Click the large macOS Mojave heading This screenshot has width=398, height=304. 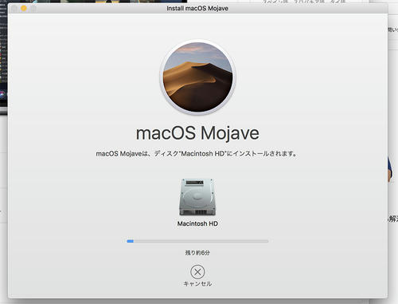[x=197, y=133]
